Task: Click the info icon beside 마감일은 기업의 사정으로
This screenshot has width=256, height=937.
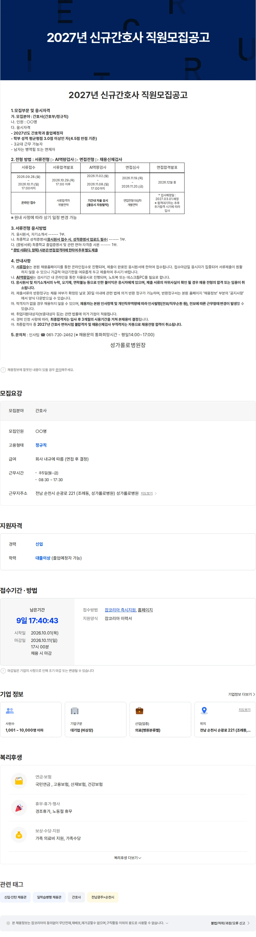Action: pyautogui.click(x=3, y=670)
